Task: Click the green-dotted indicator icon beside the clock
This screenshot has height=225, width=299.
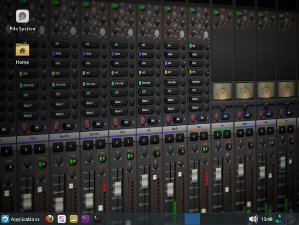Action: click(x=279, y=219)
